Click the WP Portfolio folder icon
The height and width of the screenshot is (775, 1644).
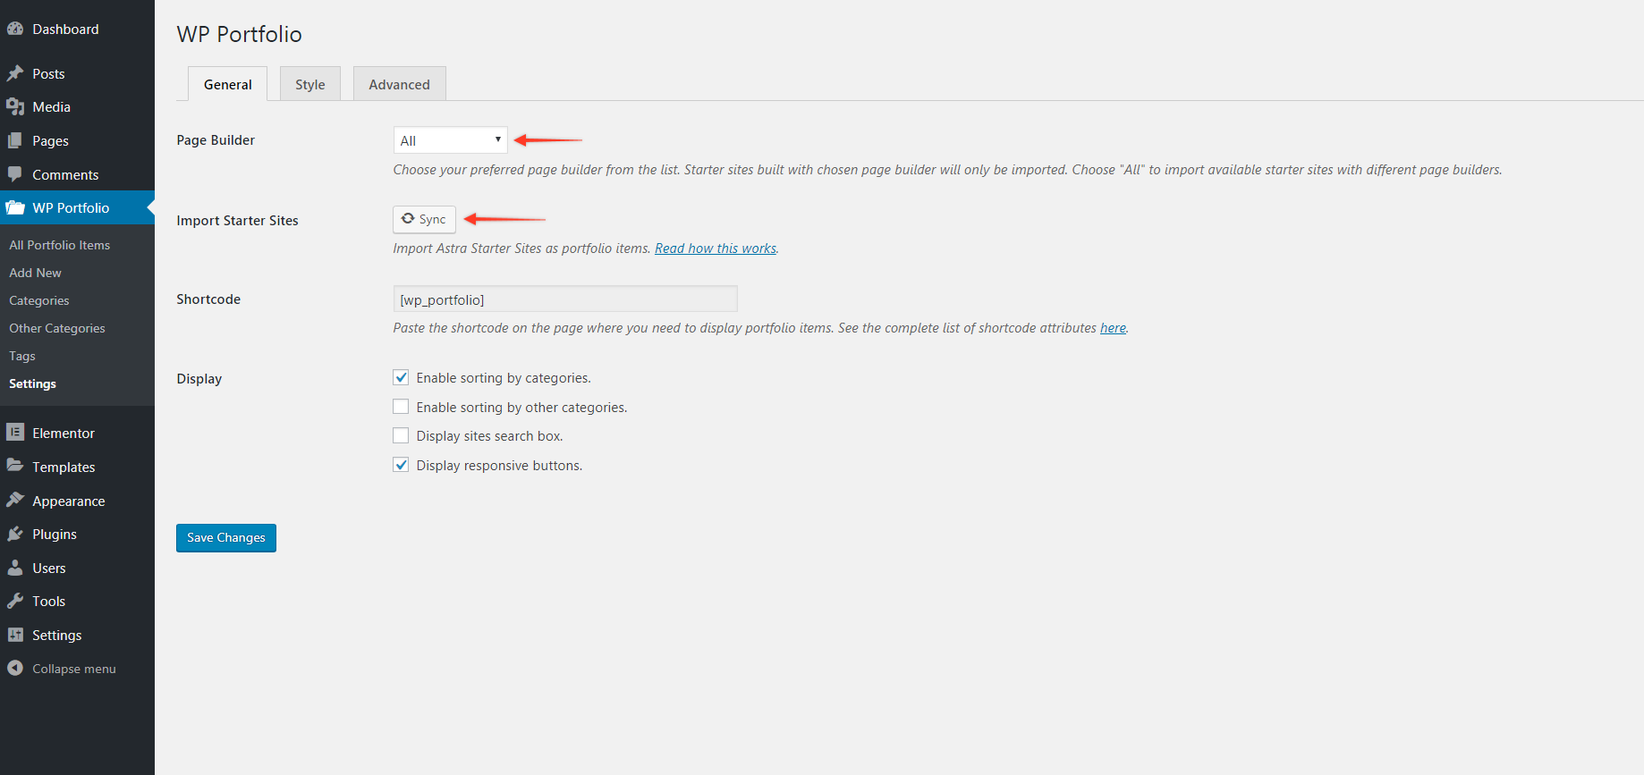click(x=15, y=207)
